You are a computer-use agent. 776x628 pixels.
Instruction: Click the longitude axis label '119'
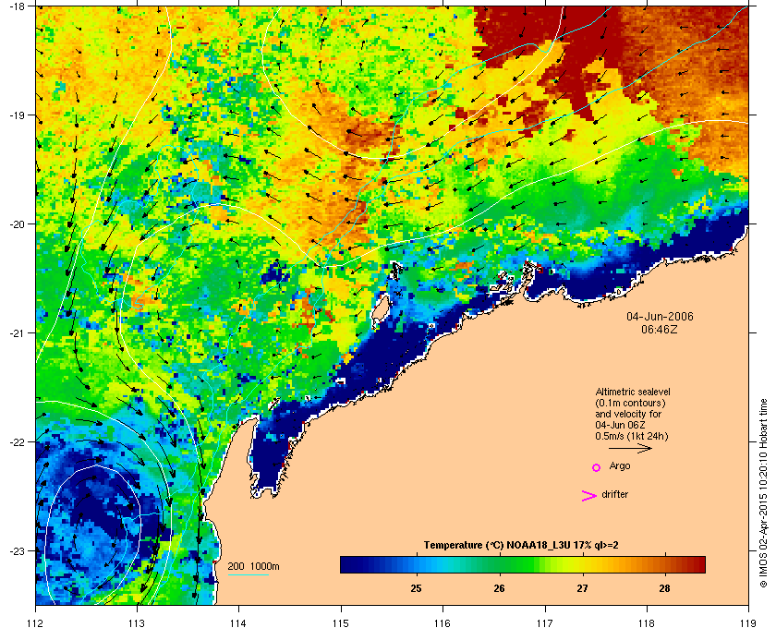click(748, 623)
